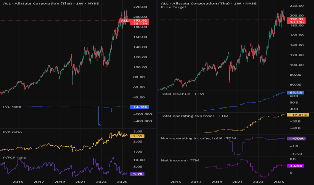Viewport: 314px width, 185px height.
Task: Click 2017 on the right chart time axis
Action: (x=196, y=182)
